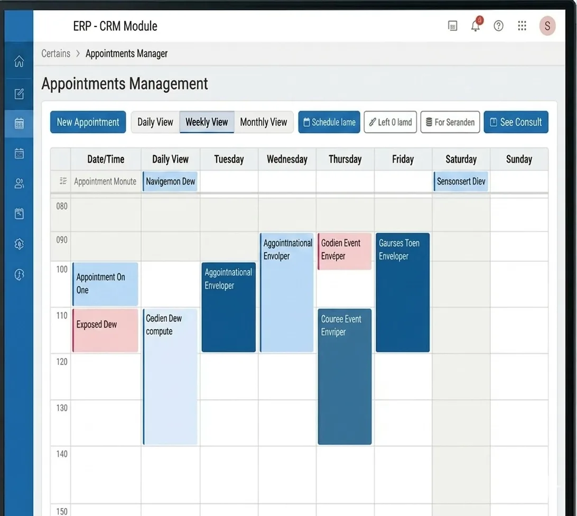
Task: Click the Saturday column header
Action: [461, 159]
